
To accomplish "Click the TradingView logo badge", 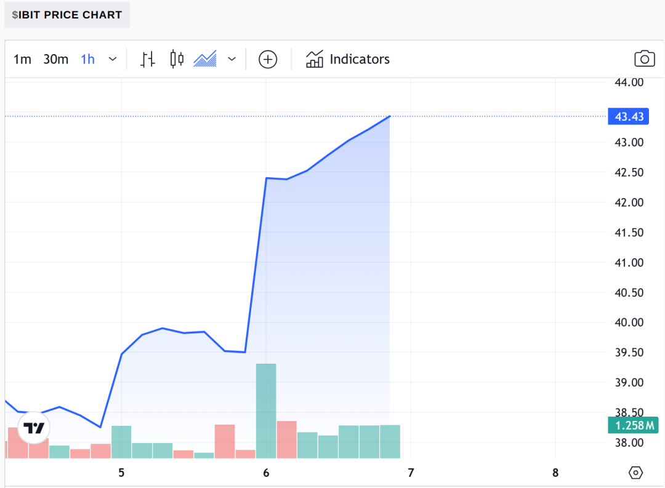I will [34, 428].
